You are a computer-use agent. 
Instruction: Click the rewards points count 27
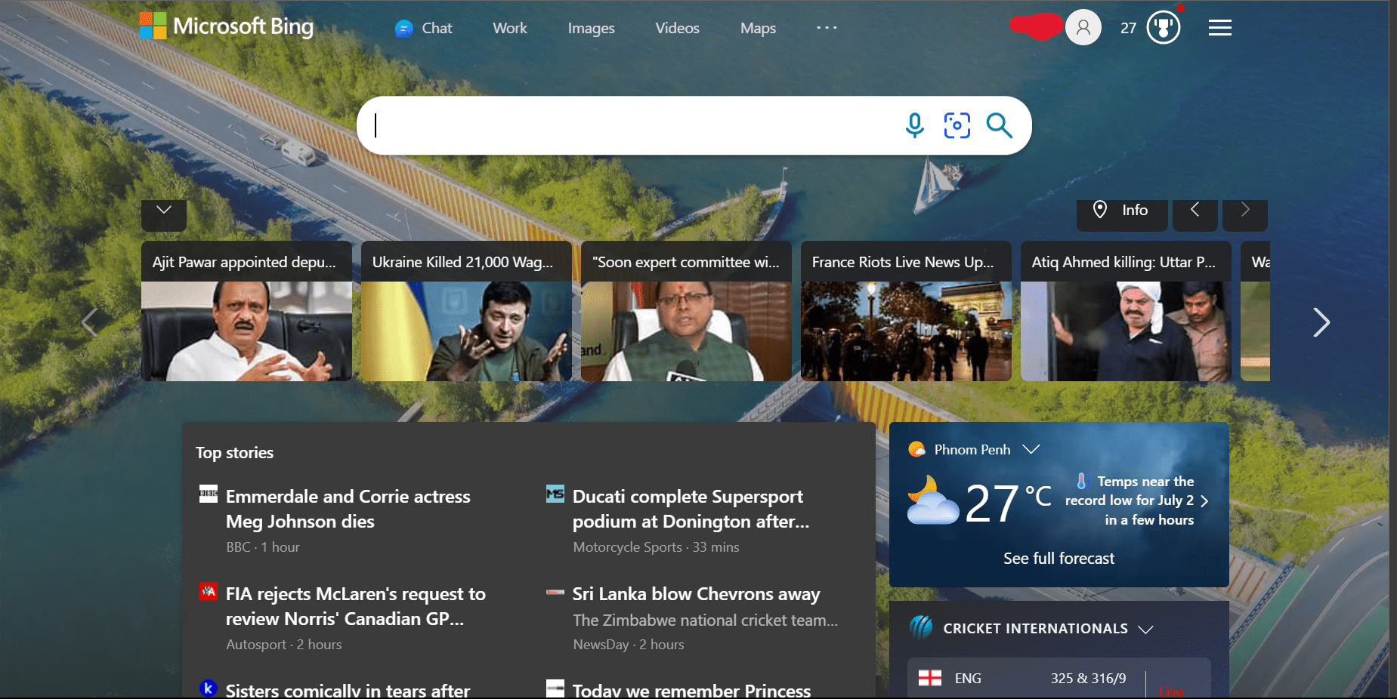[x=1128, y=29]
